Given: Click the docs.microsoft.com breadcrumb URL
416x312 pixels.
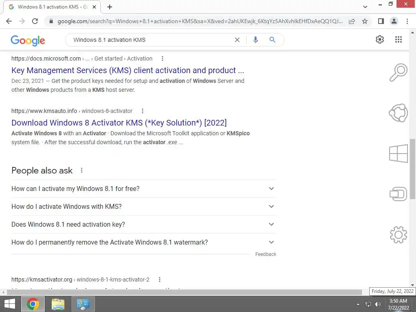Looking at the screenshot, I should [x=82, y=58].
